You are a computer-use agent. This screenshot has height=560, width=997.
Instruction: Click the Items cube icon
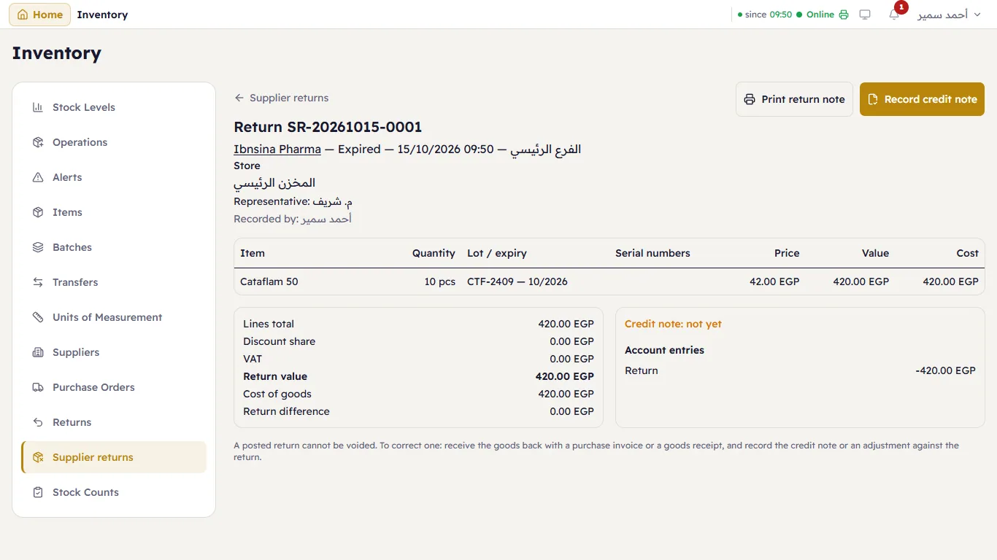[x=38, y=212]
